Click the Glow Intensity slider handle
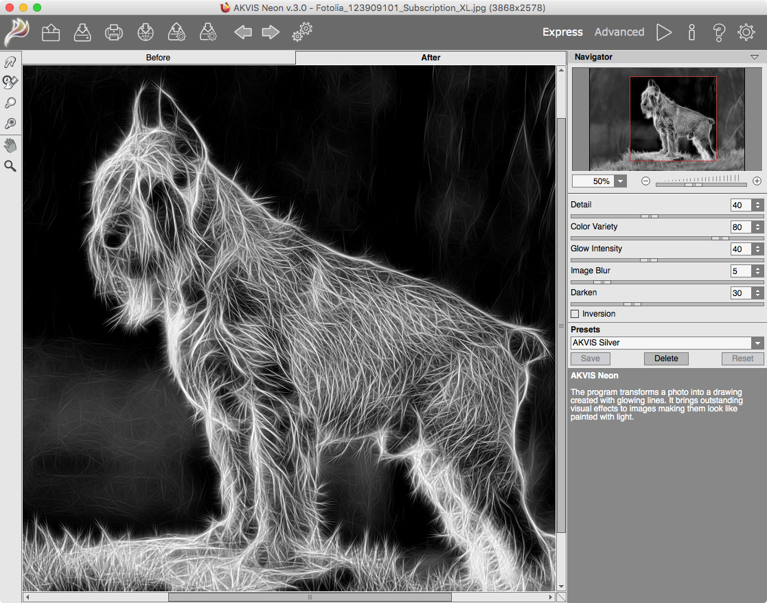This screenshot has width=767, height=603. pyautogui.click(x=649, y=260)
